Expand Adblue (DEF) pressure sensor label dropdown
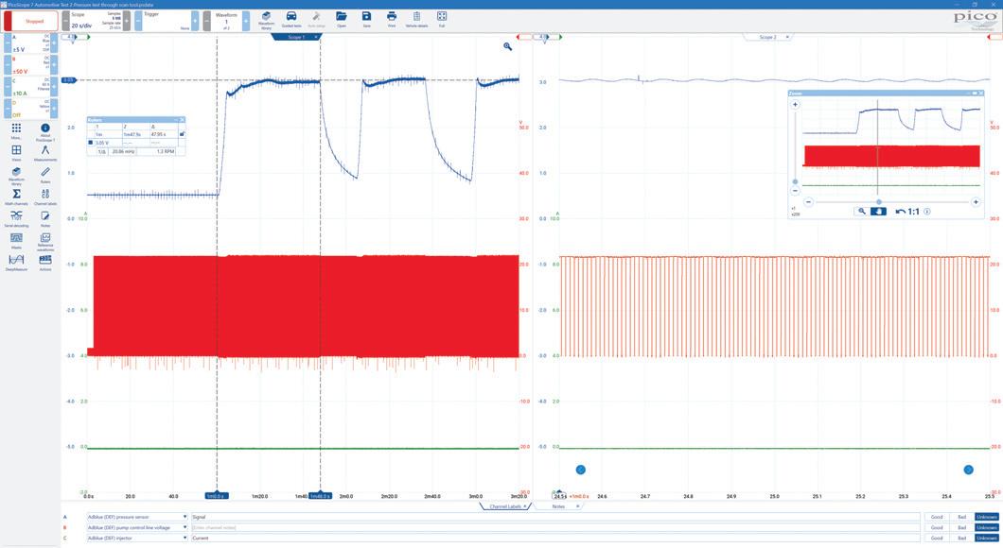The height and width of the screenshot is (548, 1003). click(185, 517)
